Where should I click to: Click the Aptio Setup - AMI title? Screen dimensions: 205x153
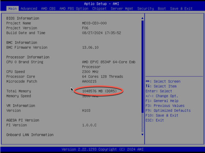click(x=101, y=4)
